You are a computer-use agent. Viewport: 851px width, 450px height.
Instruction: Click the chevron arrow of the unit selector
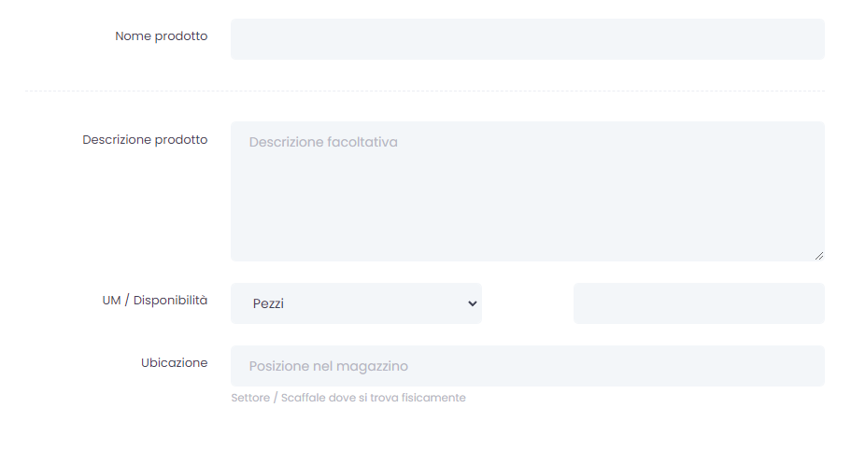473,303
